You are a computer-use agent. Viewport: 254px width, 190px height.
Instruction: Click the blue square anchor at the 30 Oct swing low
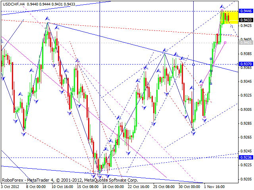pyautogui.click(x=193, y=130)
